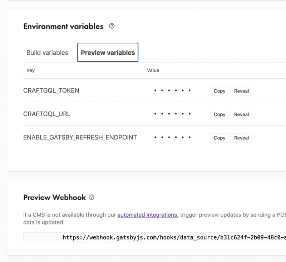
Task: Click the help icon beside Environment variables
Action: [x=112, y=26]
